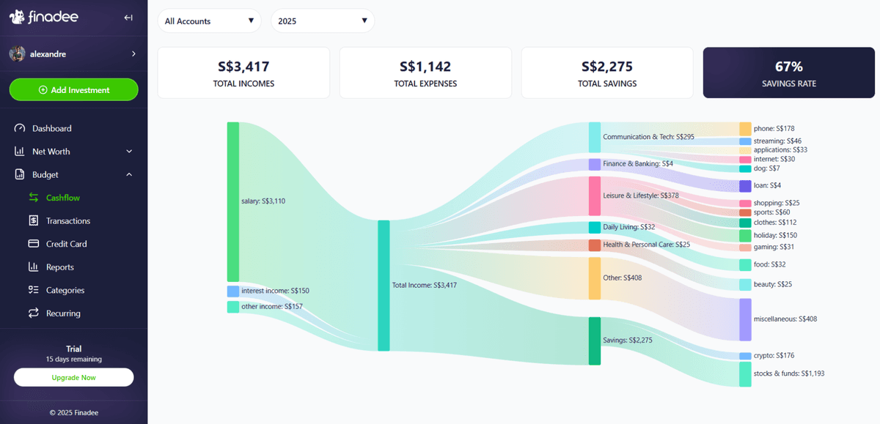Expand the Net Worth submenu chevron
This screenshot has width=880, height=424.
point(129,152)
